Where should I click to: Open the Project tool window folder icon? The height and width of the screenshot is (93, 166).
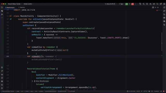tap(2, 7)
